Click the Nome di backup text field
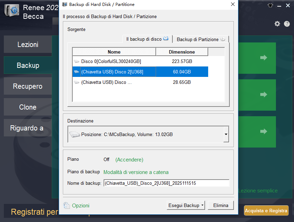Image resolution: width=294 pixels, height=222 pixels. coord(166,183)
